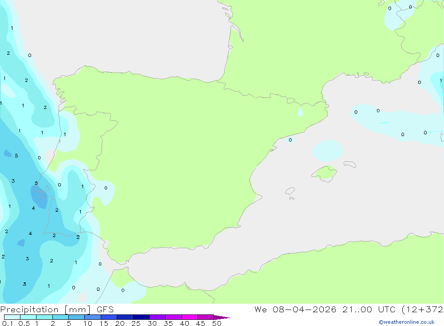Click the 25–30 mm navy legend swatch
The height and width of the screenshot is (326, 444).
141,317
